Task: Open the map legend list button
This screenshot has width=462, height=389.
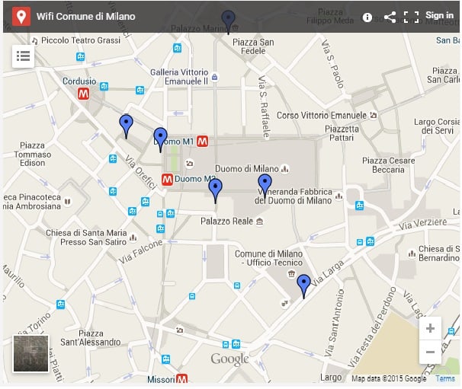Action: (24, 56)
